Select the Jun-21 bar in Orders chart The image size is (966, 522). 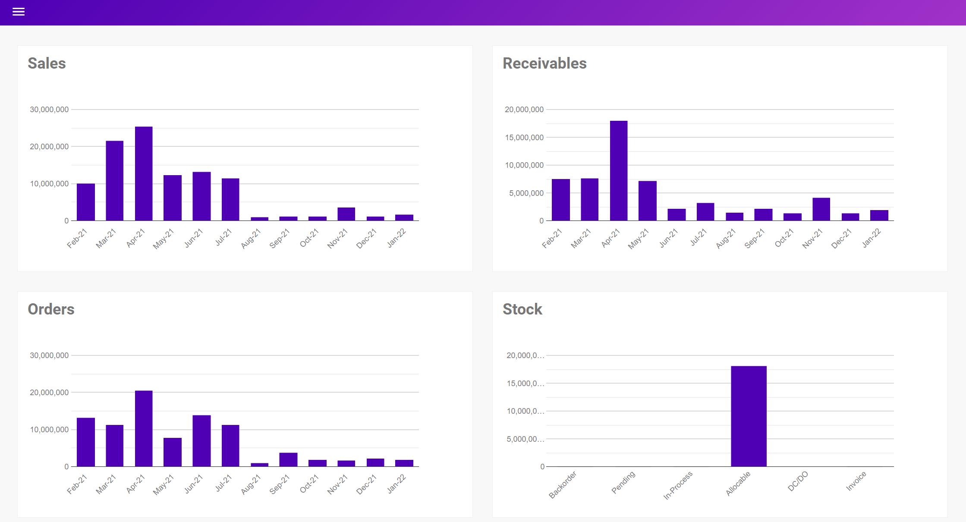pos(201,441)
